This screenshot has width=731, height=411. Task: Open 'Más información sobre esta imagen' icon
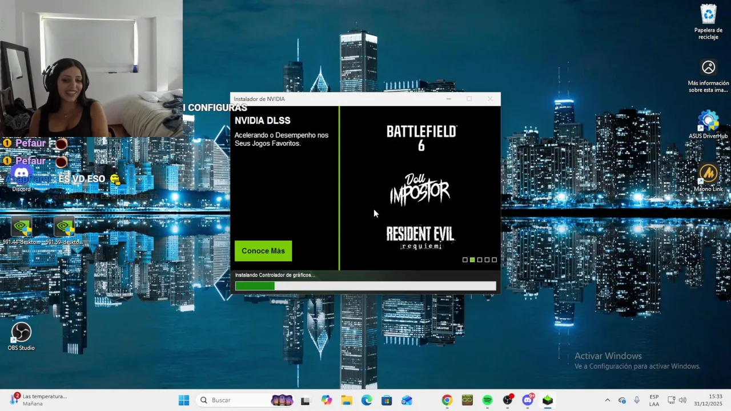click(708, 76)
